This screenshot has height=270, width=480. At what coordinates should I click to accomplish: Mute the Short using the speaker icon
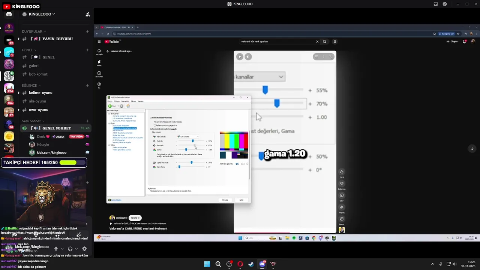[x=248, y=57]
